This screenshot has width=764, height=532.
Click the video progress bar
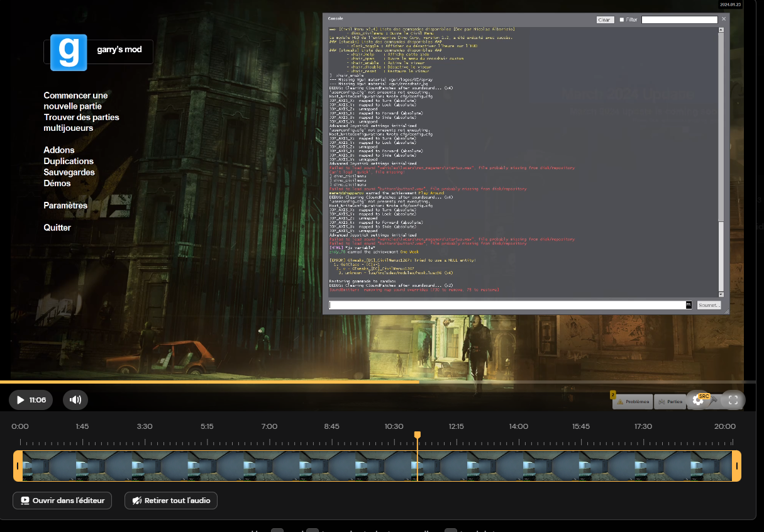(x=378, y=382)
